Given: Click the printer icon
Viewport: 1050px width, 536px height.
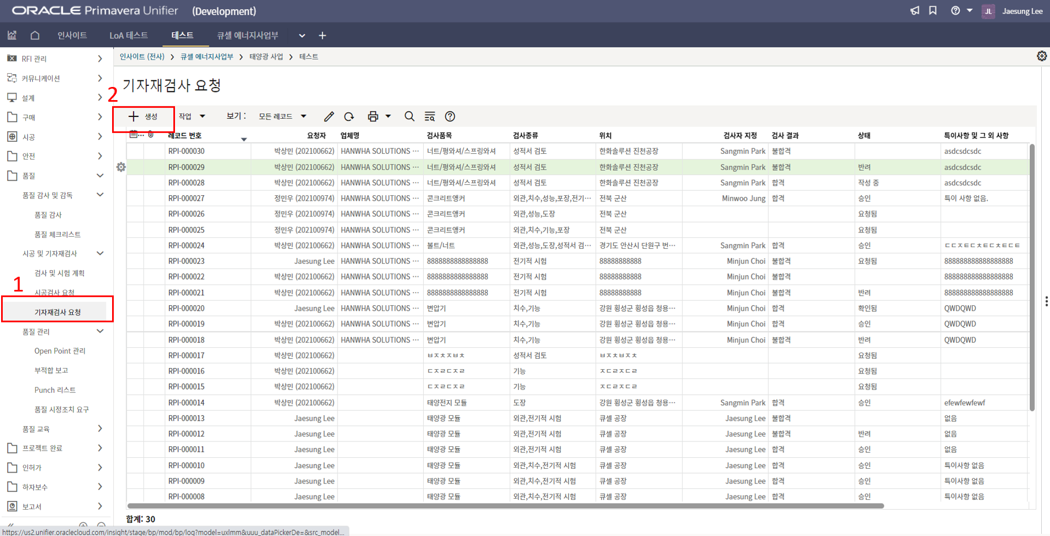Looking at the screenshot, I should tap(373, 116).
